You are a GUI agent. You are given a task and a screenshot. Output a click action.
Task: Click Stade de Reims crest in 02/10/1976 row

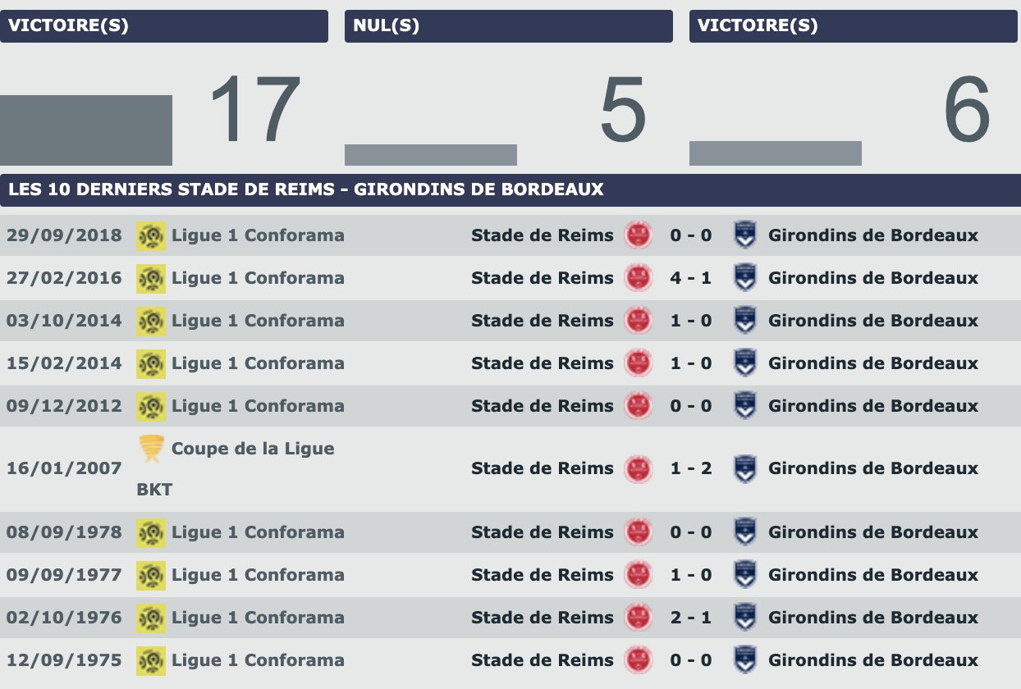638,618
